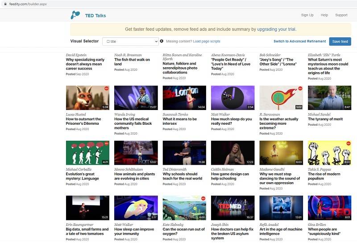Follow the upgrading your trial link
The image size is (357, 245).
click(x=276, y=29)
